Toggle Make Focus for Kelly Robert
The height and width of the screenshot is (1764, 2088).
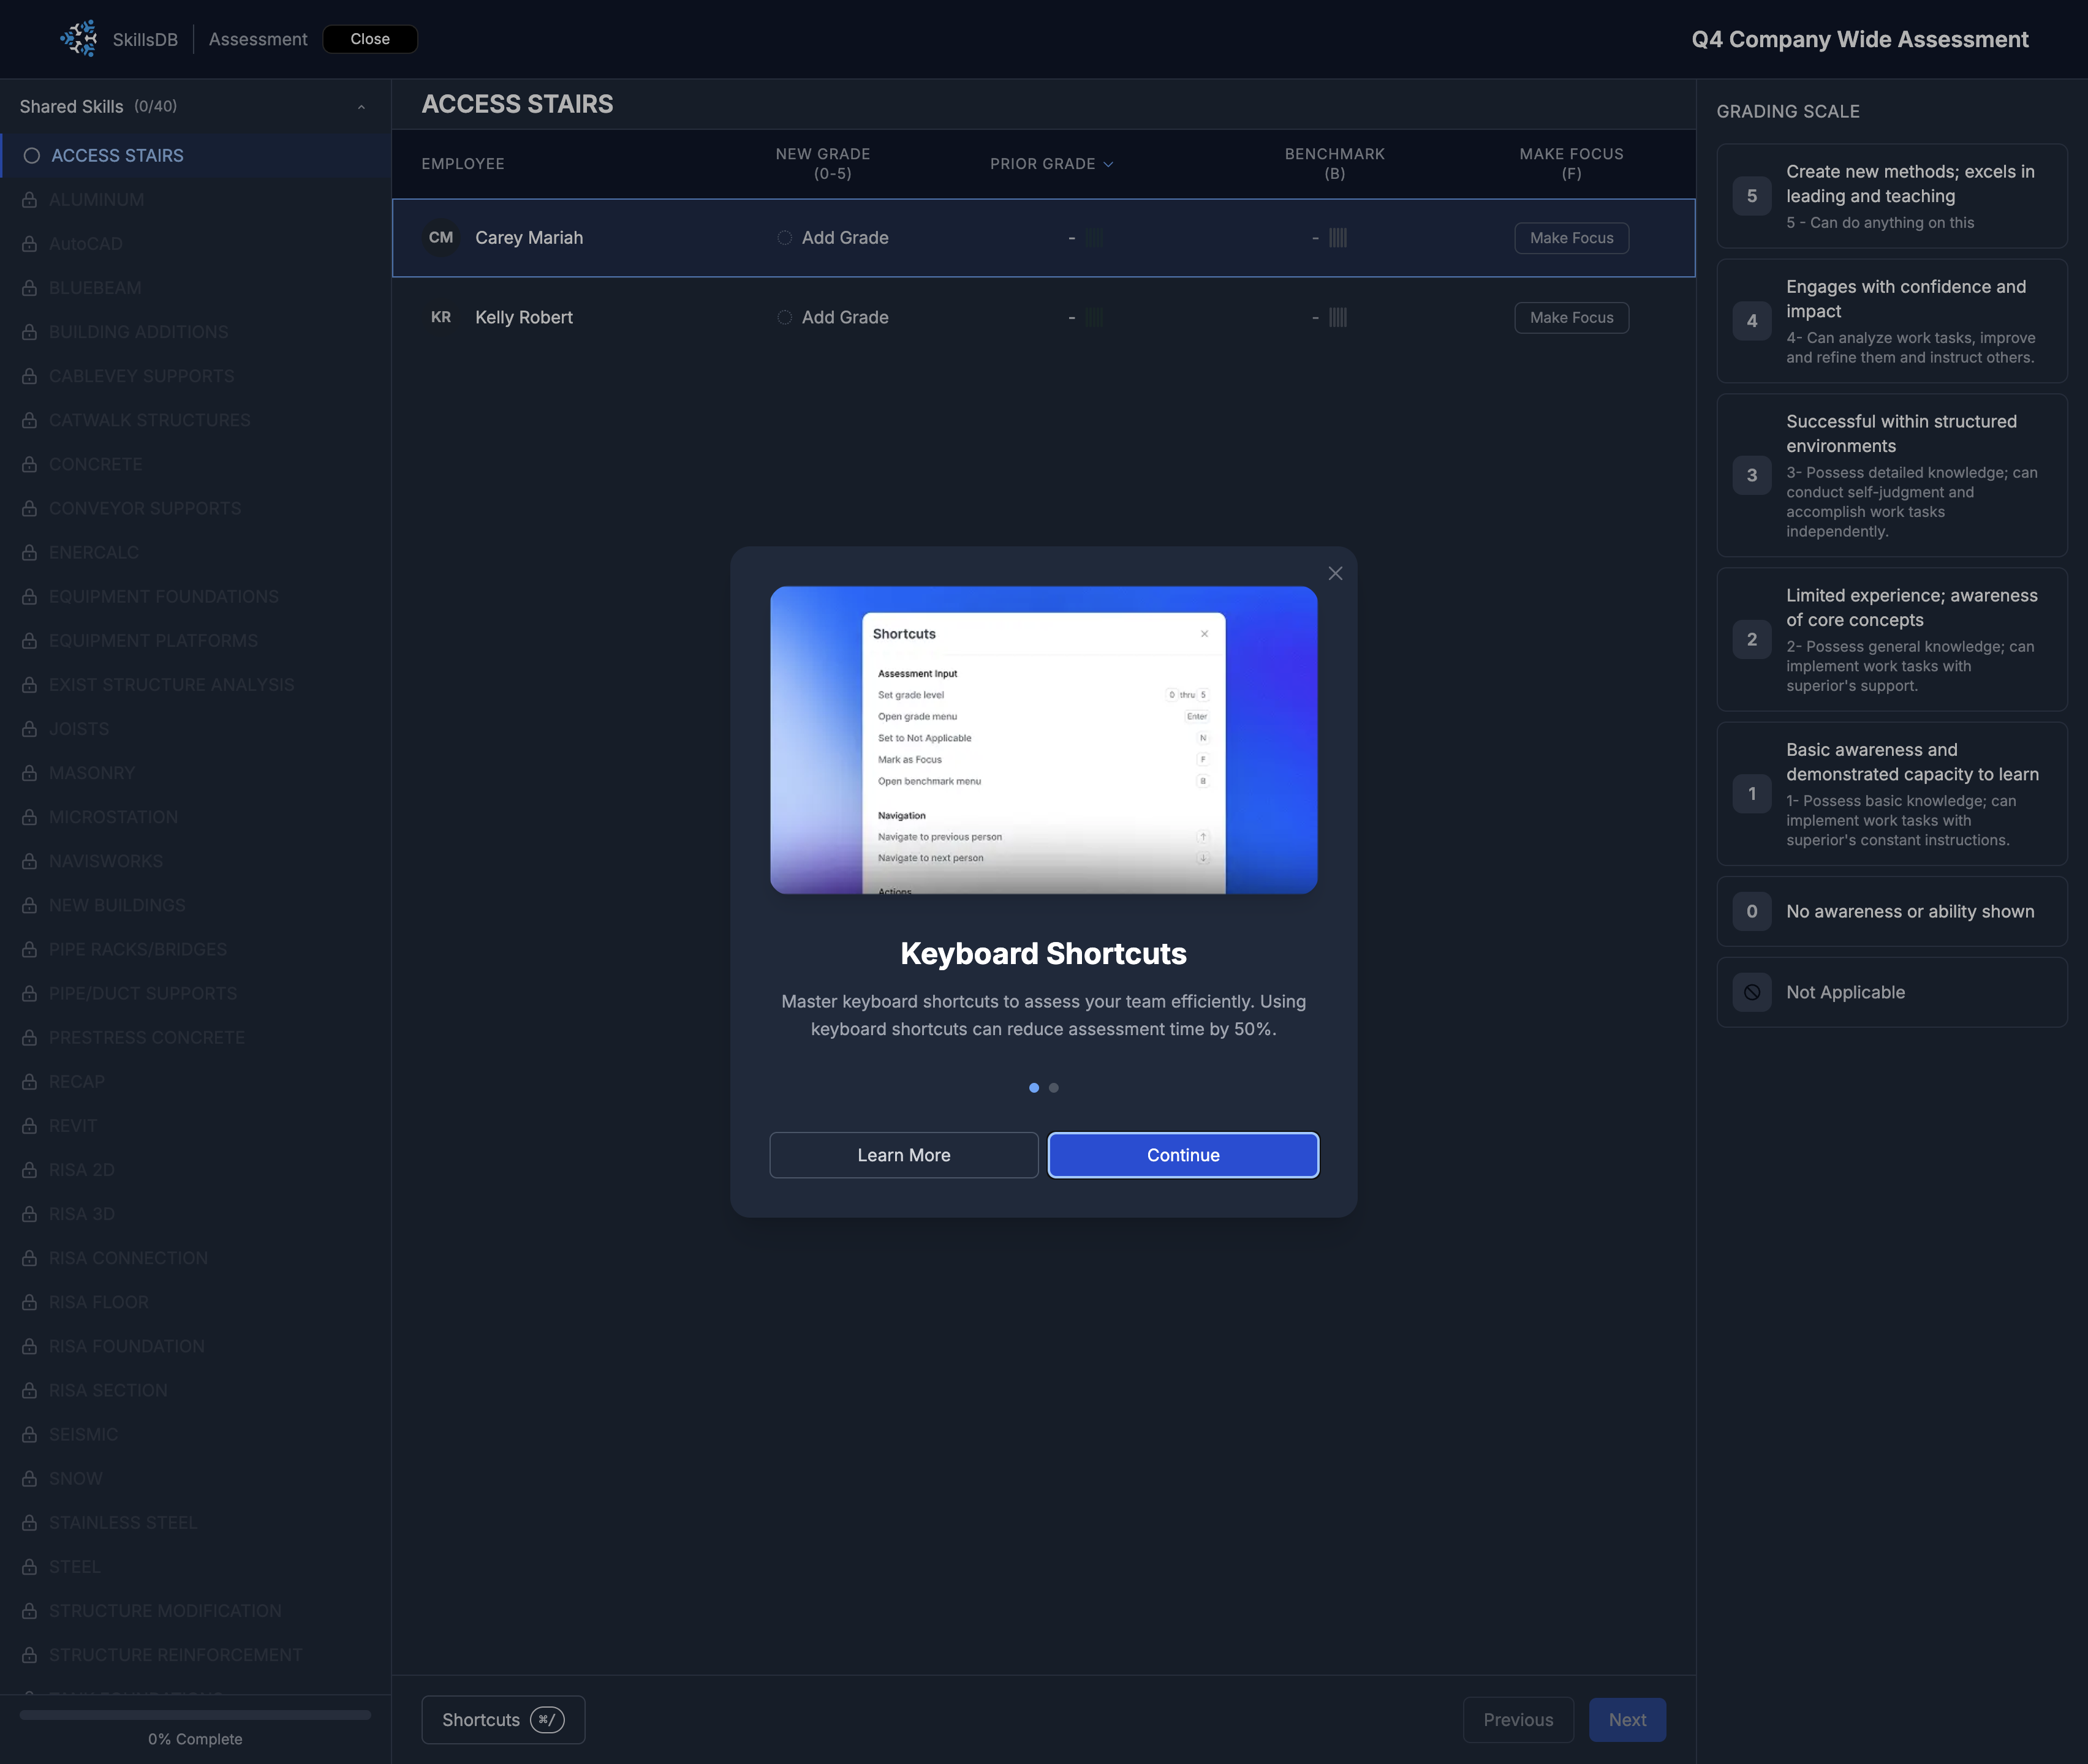pyautogui.click(x=1571, y=317)
